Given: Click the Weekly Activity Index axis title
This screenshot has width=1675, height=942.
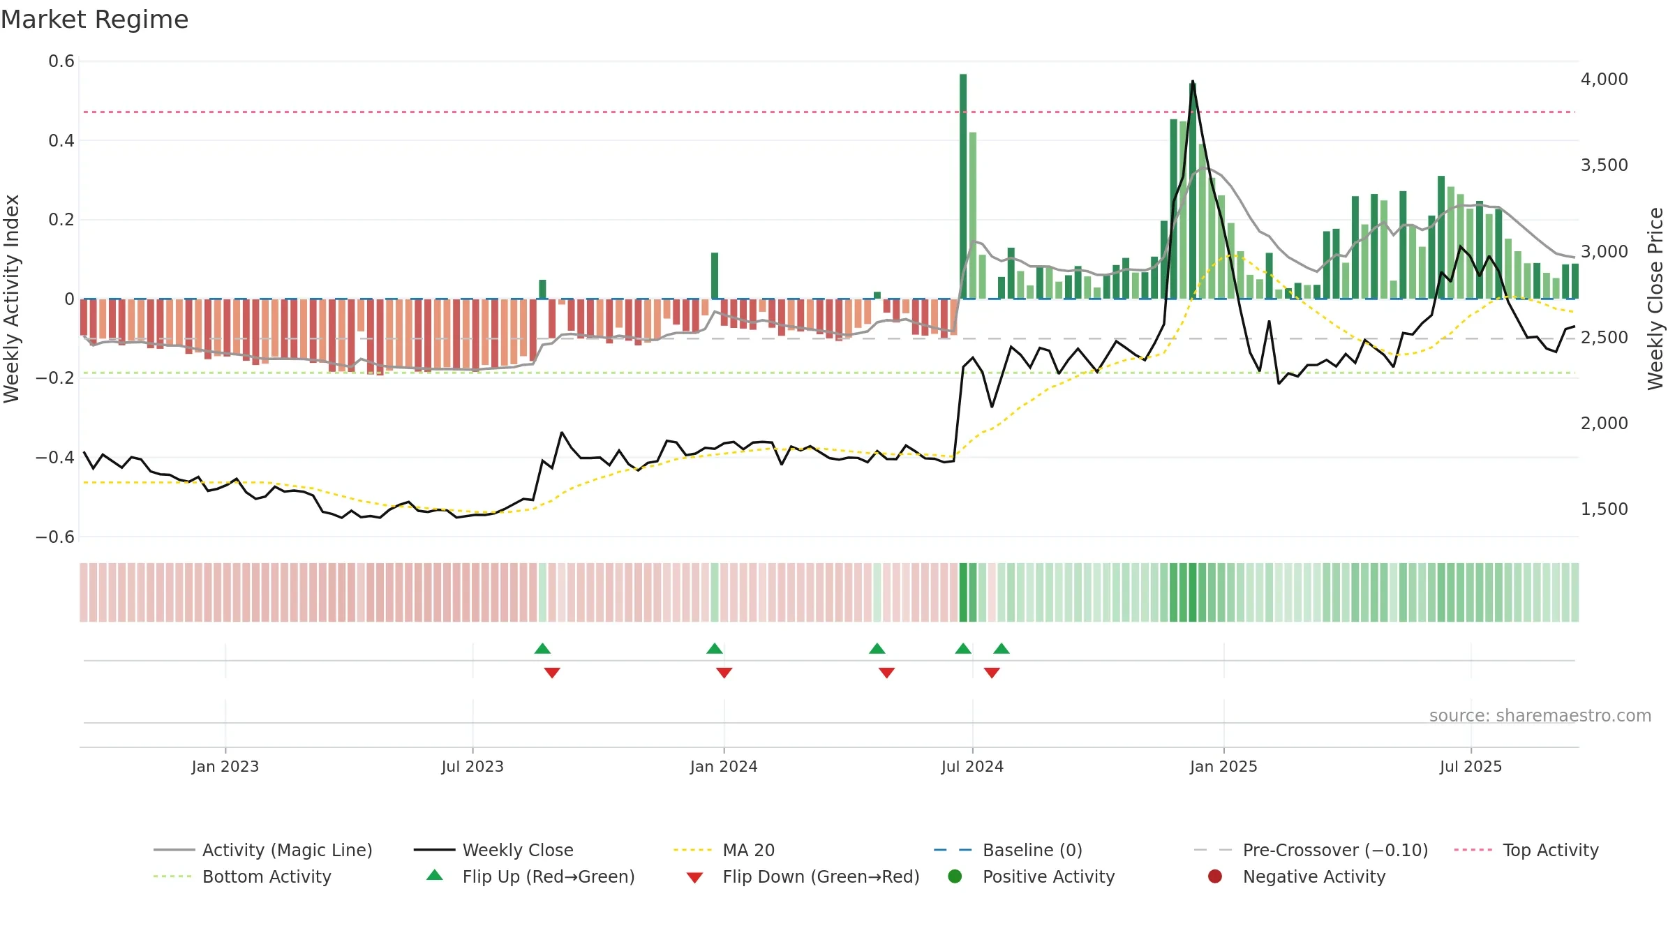Looking at the screenshot, I should point(12,299).
